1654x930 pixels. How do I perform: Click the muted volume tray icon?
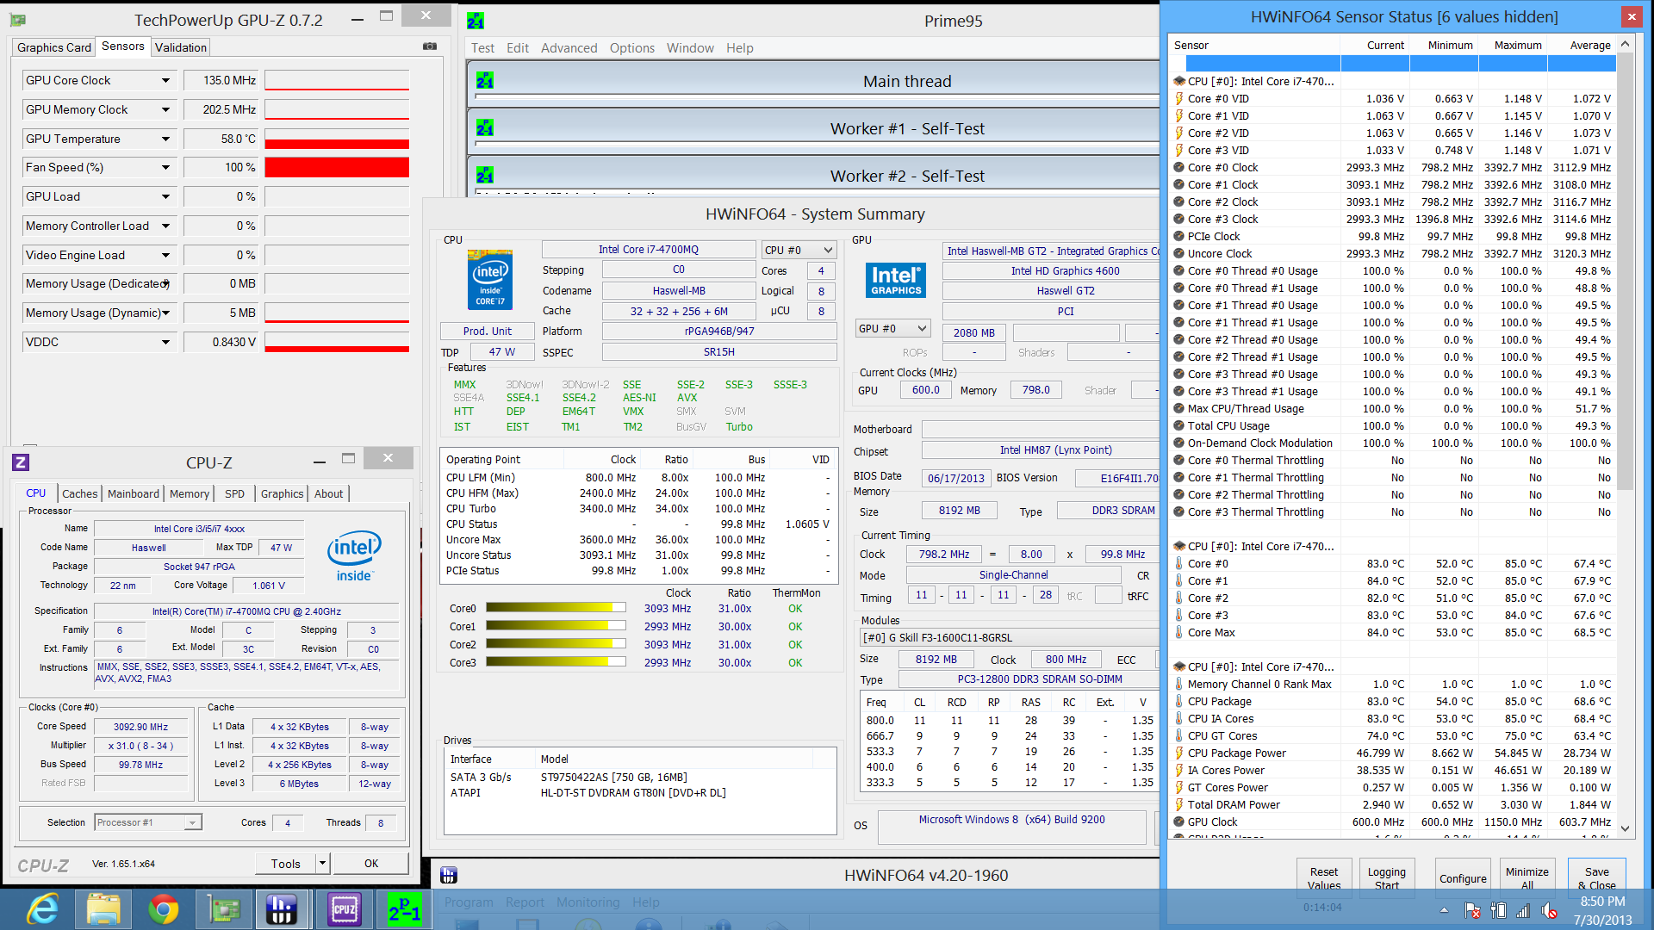point(1549,910)
